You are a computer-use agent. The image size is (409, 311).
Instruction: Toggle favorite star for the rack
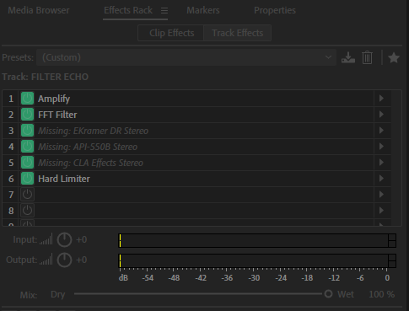(394, 57)
